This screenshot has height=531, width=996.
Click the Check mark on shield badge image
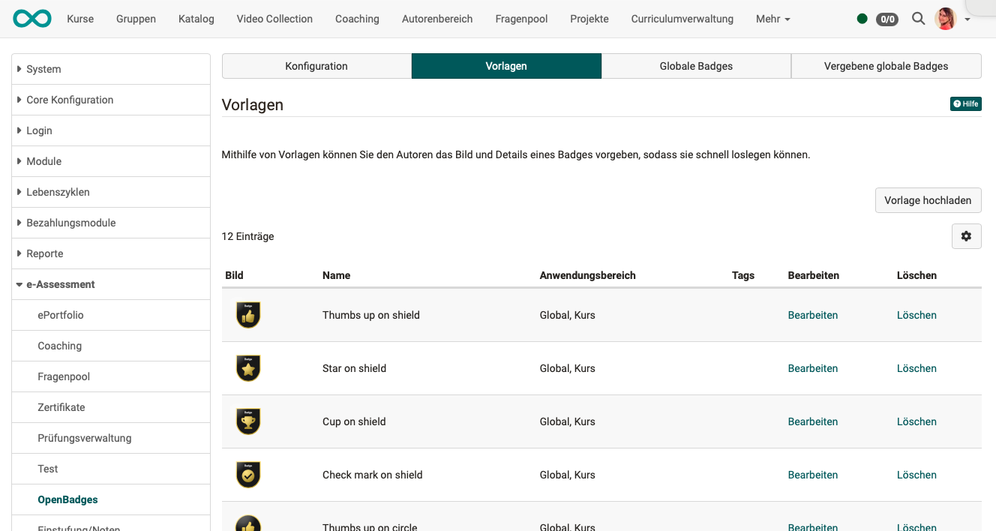(x=248, y=475)
